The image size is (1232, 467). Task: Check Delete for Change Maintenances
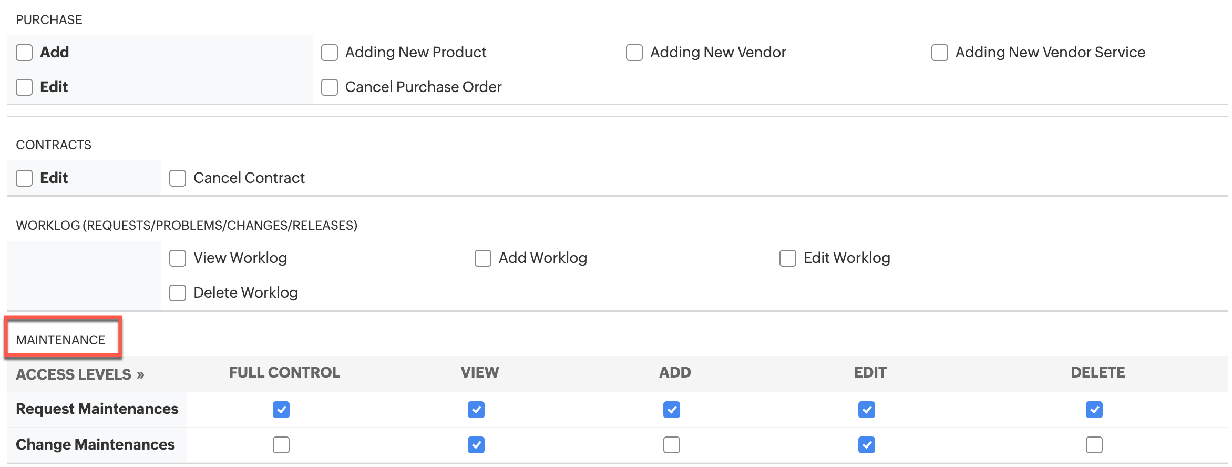click(1094, 445)
